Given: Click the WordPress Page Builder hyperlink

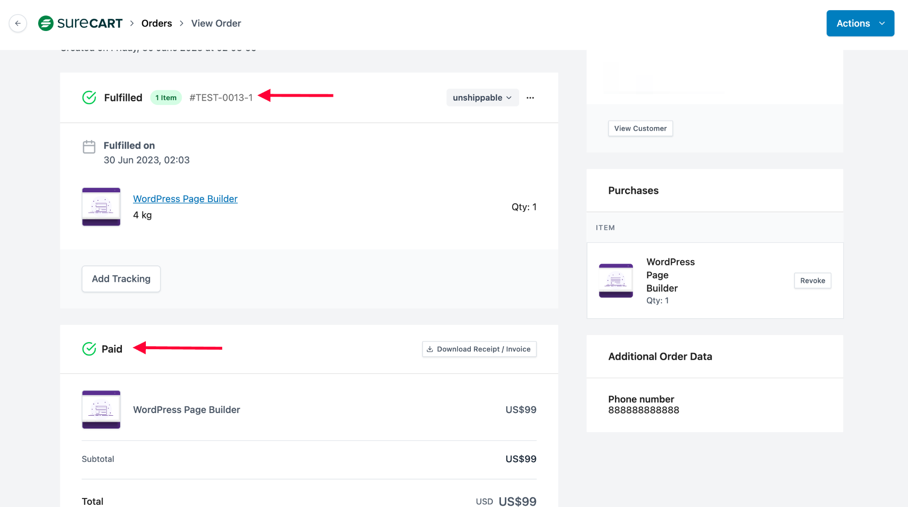Looking at the screenshot, I should click(x=185, y=198).
